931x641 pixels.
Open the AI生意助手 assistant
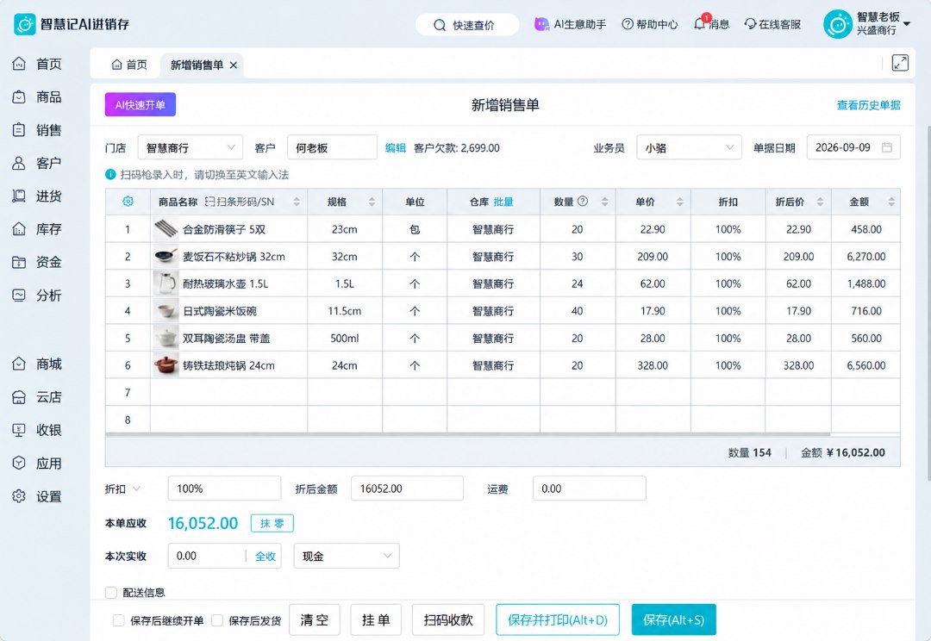pyautogui.click(x=571, y=24)
